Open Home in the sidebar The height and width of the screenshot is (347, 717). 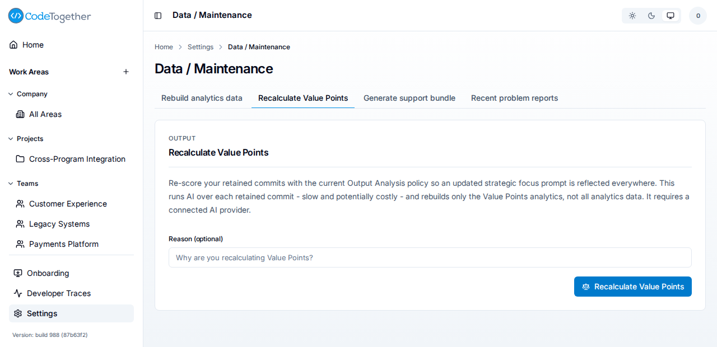click(71, 45)
